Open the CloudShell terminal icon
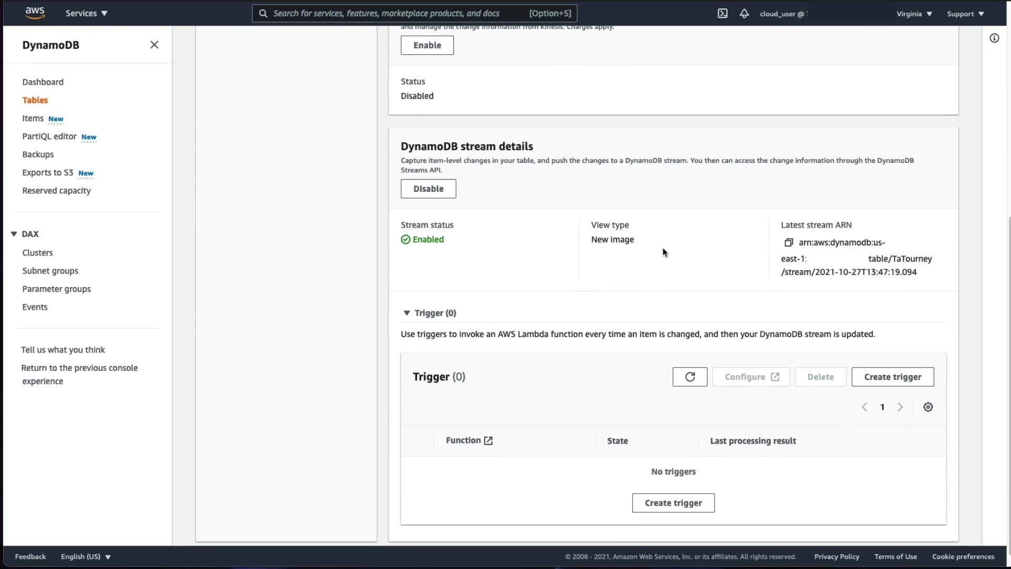This screenshot has height=569, width=1011. tap(722, 14)
